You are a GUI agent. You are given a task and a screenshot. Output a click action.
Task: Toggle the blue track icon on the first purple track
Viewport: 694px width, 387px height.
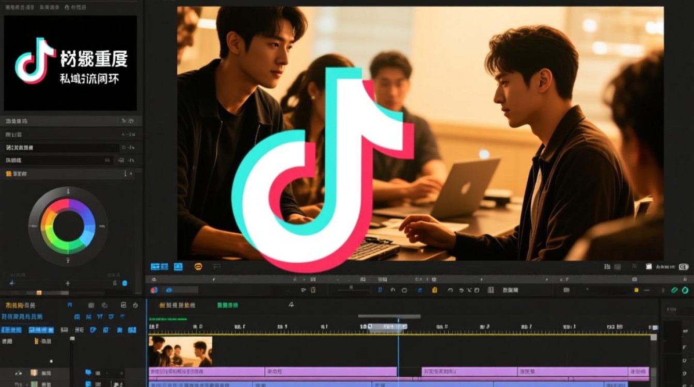[x=88, y=373]
